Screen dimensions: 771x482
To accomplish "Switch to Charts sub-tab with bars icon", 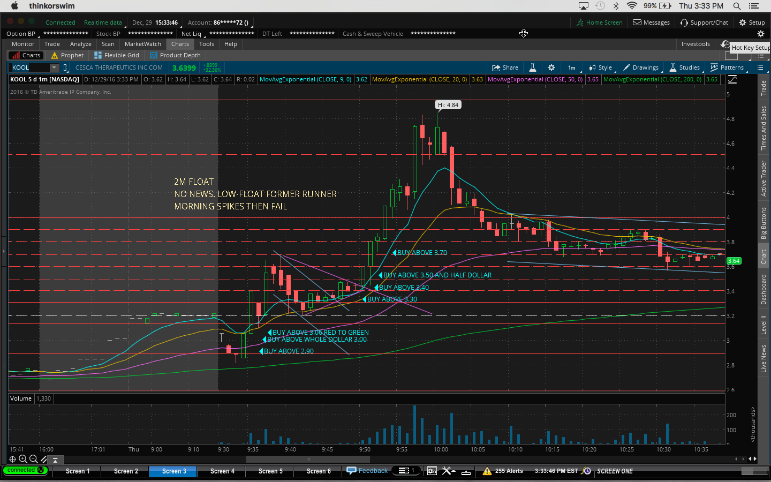I will tap(26, 55).
